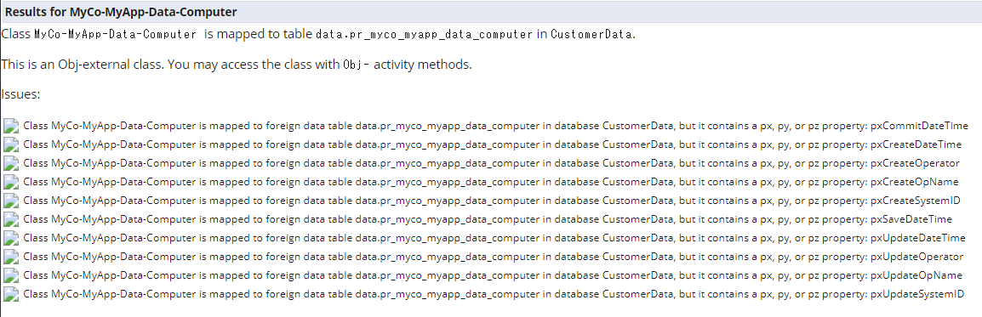The image size is (982, 317).
Task: Click the pxSaveDateTime property name at line end
Action: 912,219
